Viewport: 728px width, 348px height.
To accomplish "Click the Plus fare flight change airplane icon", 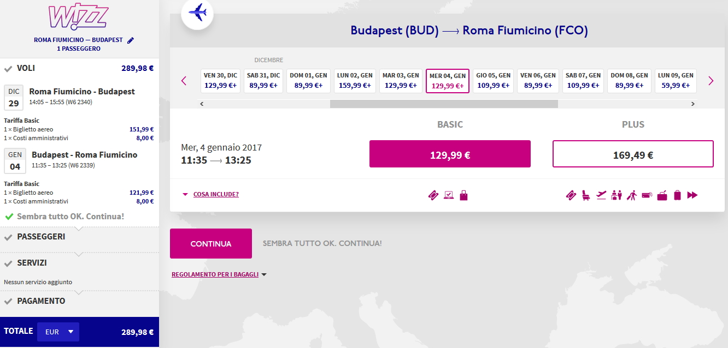I will (601, 195).
